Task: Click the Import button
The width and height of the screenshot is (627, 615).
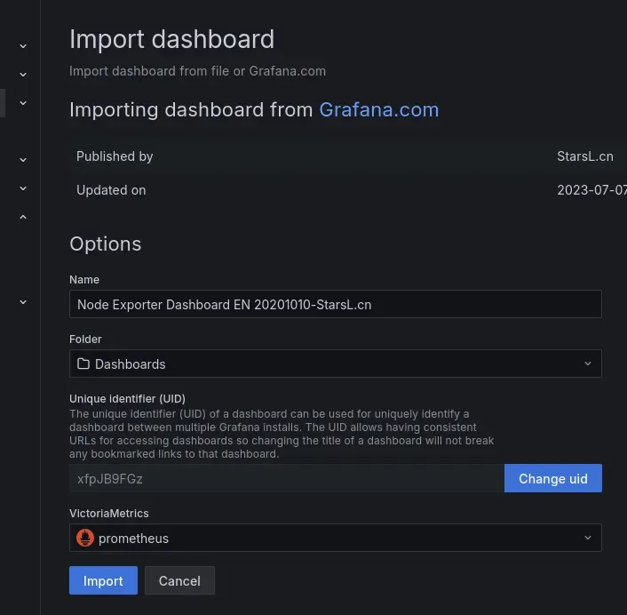Action: (103, 580)
